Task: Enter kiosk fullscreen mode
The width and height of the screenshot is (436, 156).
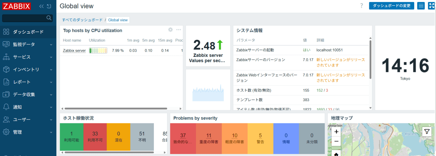Action: coord(431,6)
